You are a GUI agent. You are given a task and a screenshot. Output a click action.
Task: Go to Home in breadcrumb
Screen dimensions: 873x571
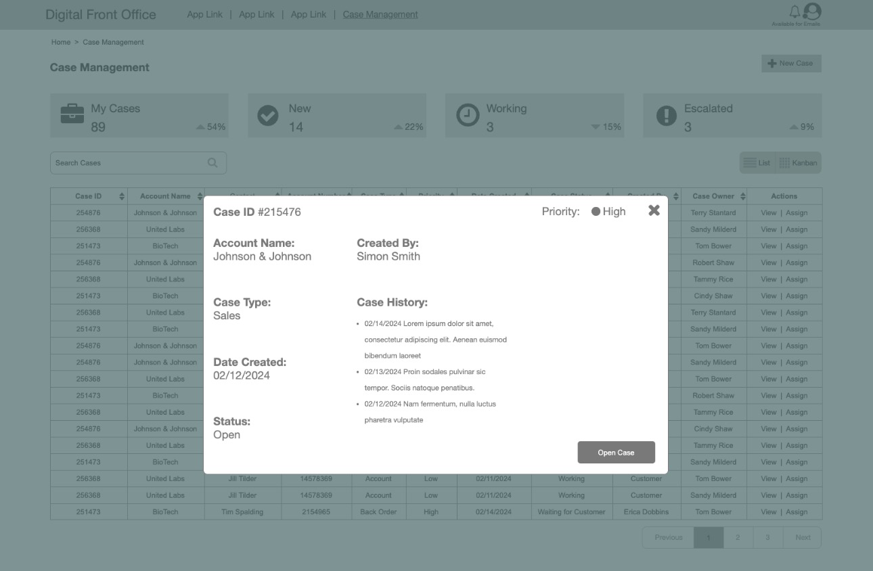pos(61,42)
